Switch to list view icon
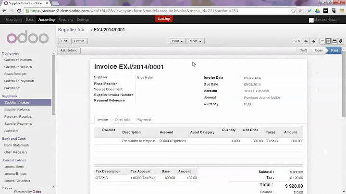The image size is (346, 194). point(322,41)
